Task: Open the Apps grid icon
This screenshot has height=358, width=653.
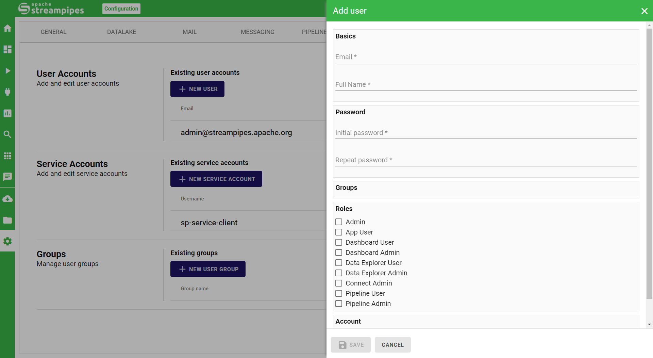Action: coord(7,156)
